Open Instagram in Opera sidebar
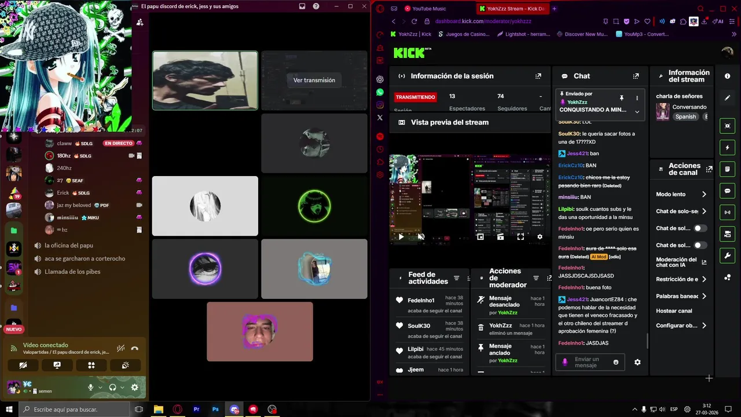 [x=380, y=105]
